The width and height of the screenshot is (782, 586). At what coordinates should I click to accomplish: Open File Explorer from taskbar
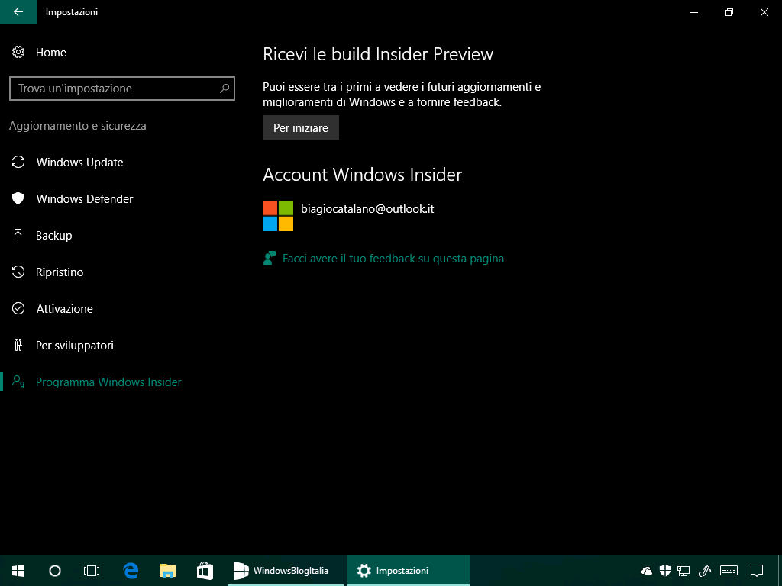(x=168, y=571)
